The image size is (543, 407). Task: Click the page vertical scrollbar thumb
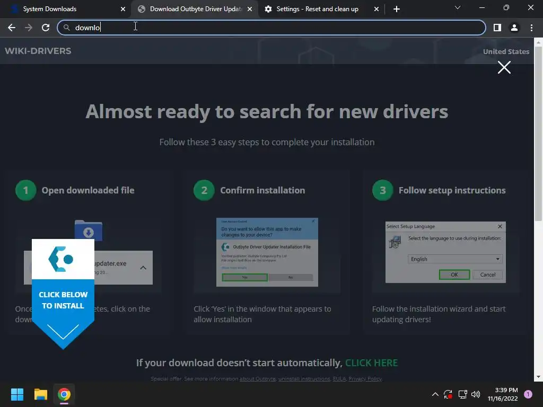(538, 133)
